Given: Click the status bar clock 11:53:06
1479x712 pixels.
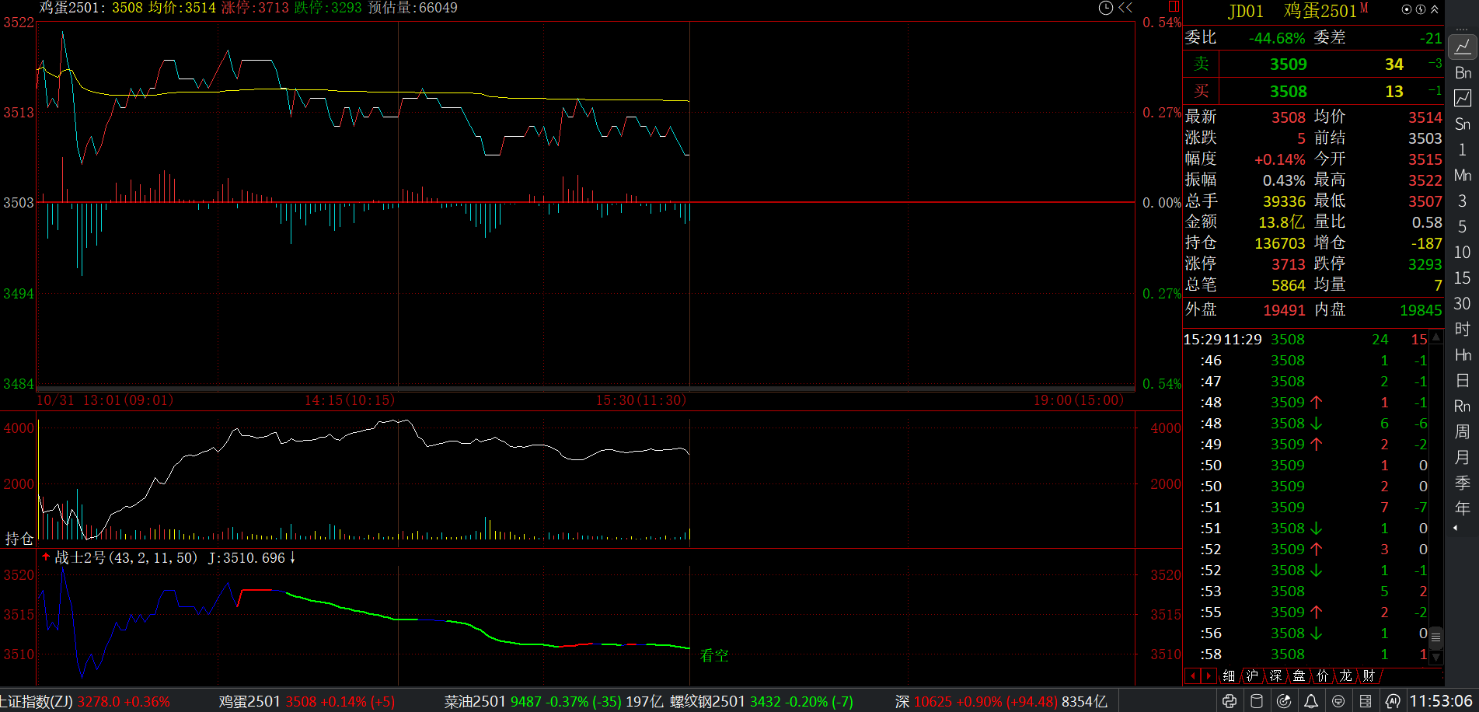Looking at the screenshot, I should tap(1442, 701).
